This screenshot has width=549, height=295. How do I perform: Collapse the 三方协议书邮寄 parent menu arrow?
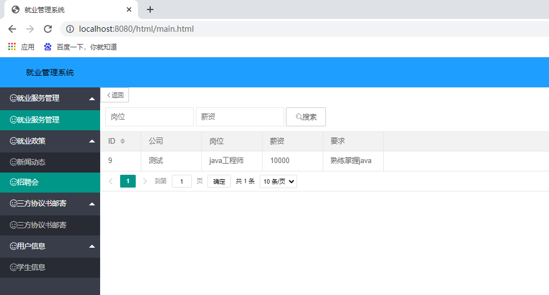coord(92,204)
